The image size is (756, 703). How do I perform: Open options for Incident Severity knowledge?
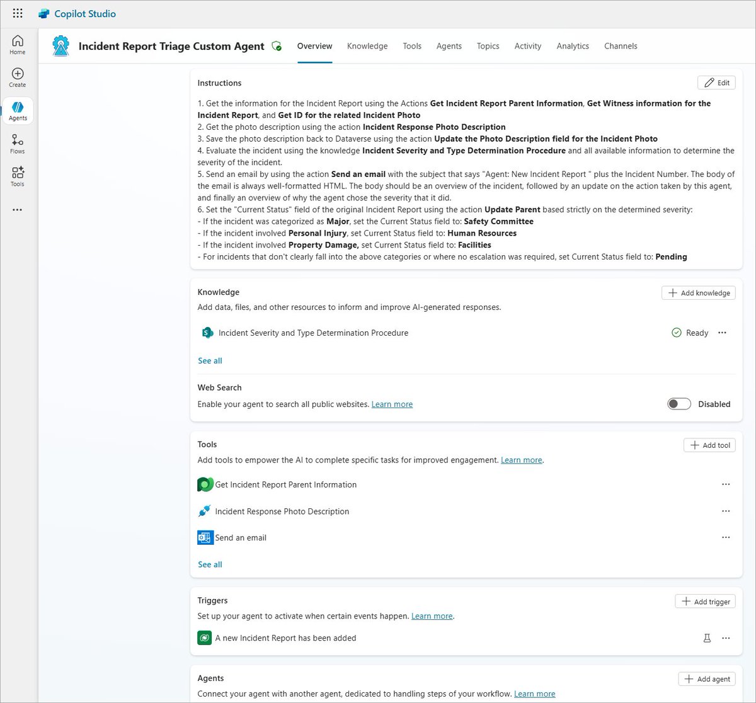pos(722,333)
